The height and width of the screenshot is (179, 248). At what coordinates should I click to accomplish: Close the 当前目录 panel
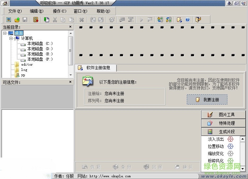(70, 27)
